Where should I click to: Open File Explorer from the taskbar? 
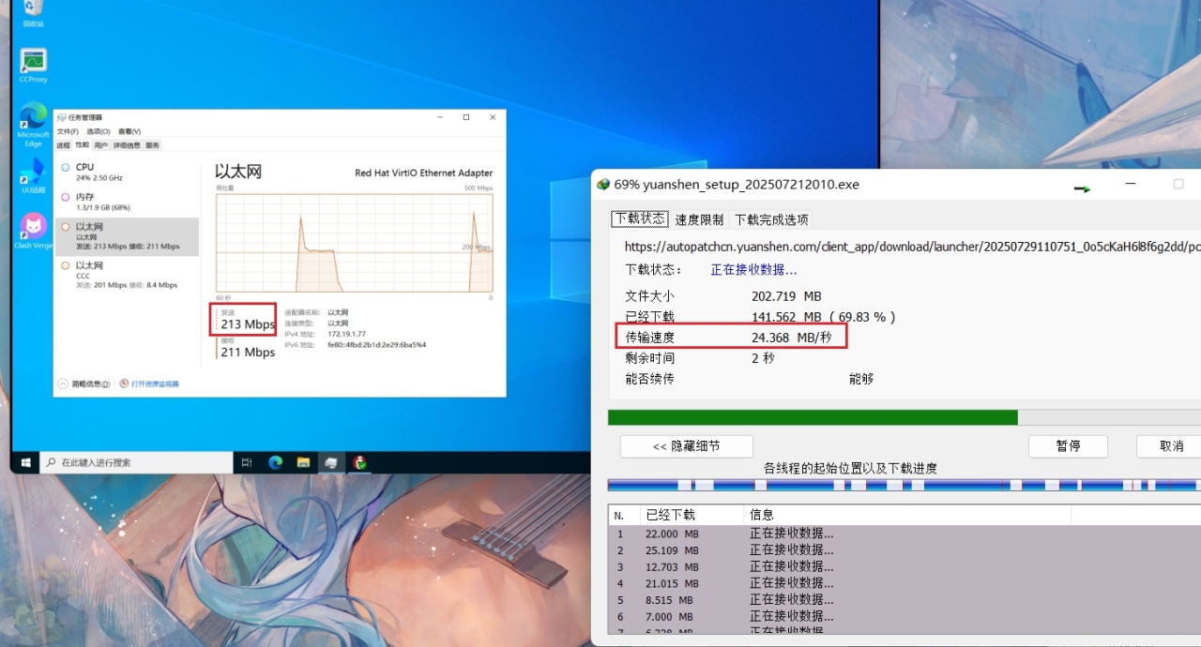[303, 462]
